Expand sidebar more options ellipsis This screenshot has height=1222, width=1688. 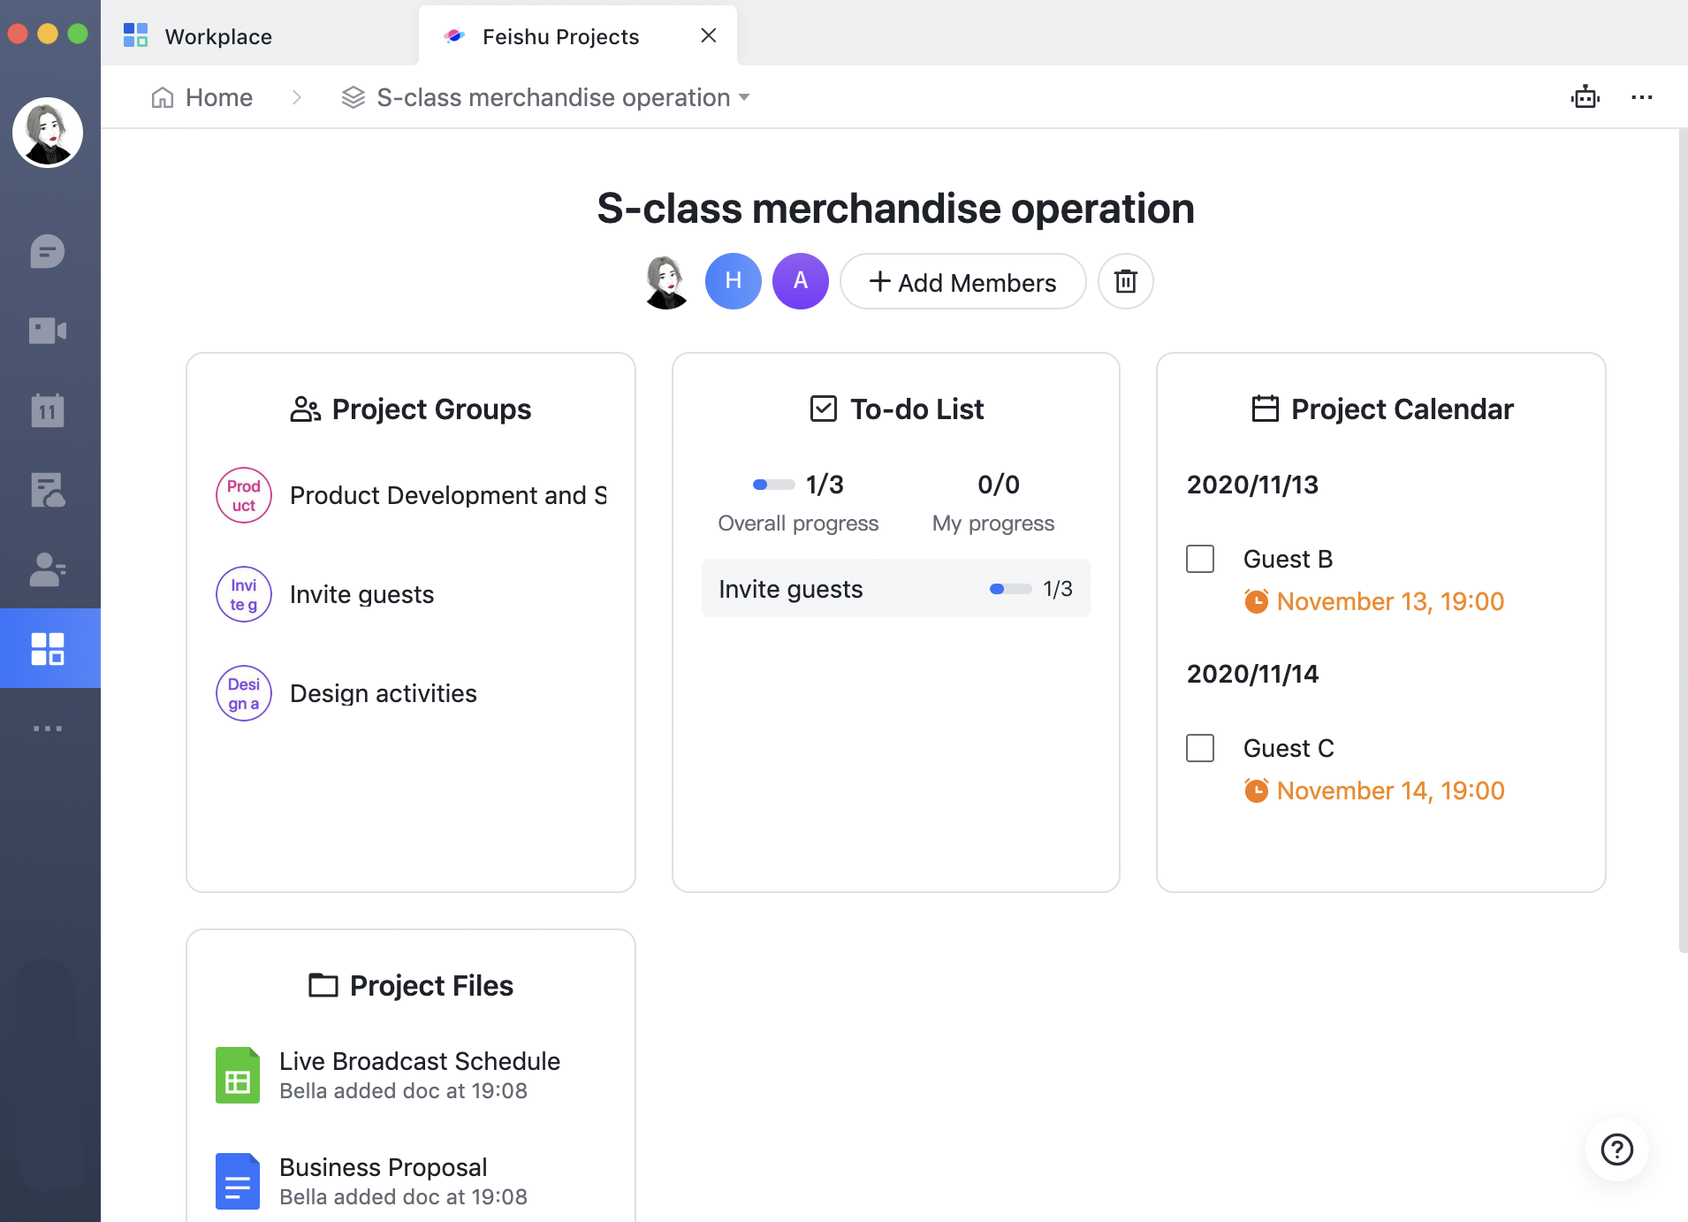pos(48,729)
